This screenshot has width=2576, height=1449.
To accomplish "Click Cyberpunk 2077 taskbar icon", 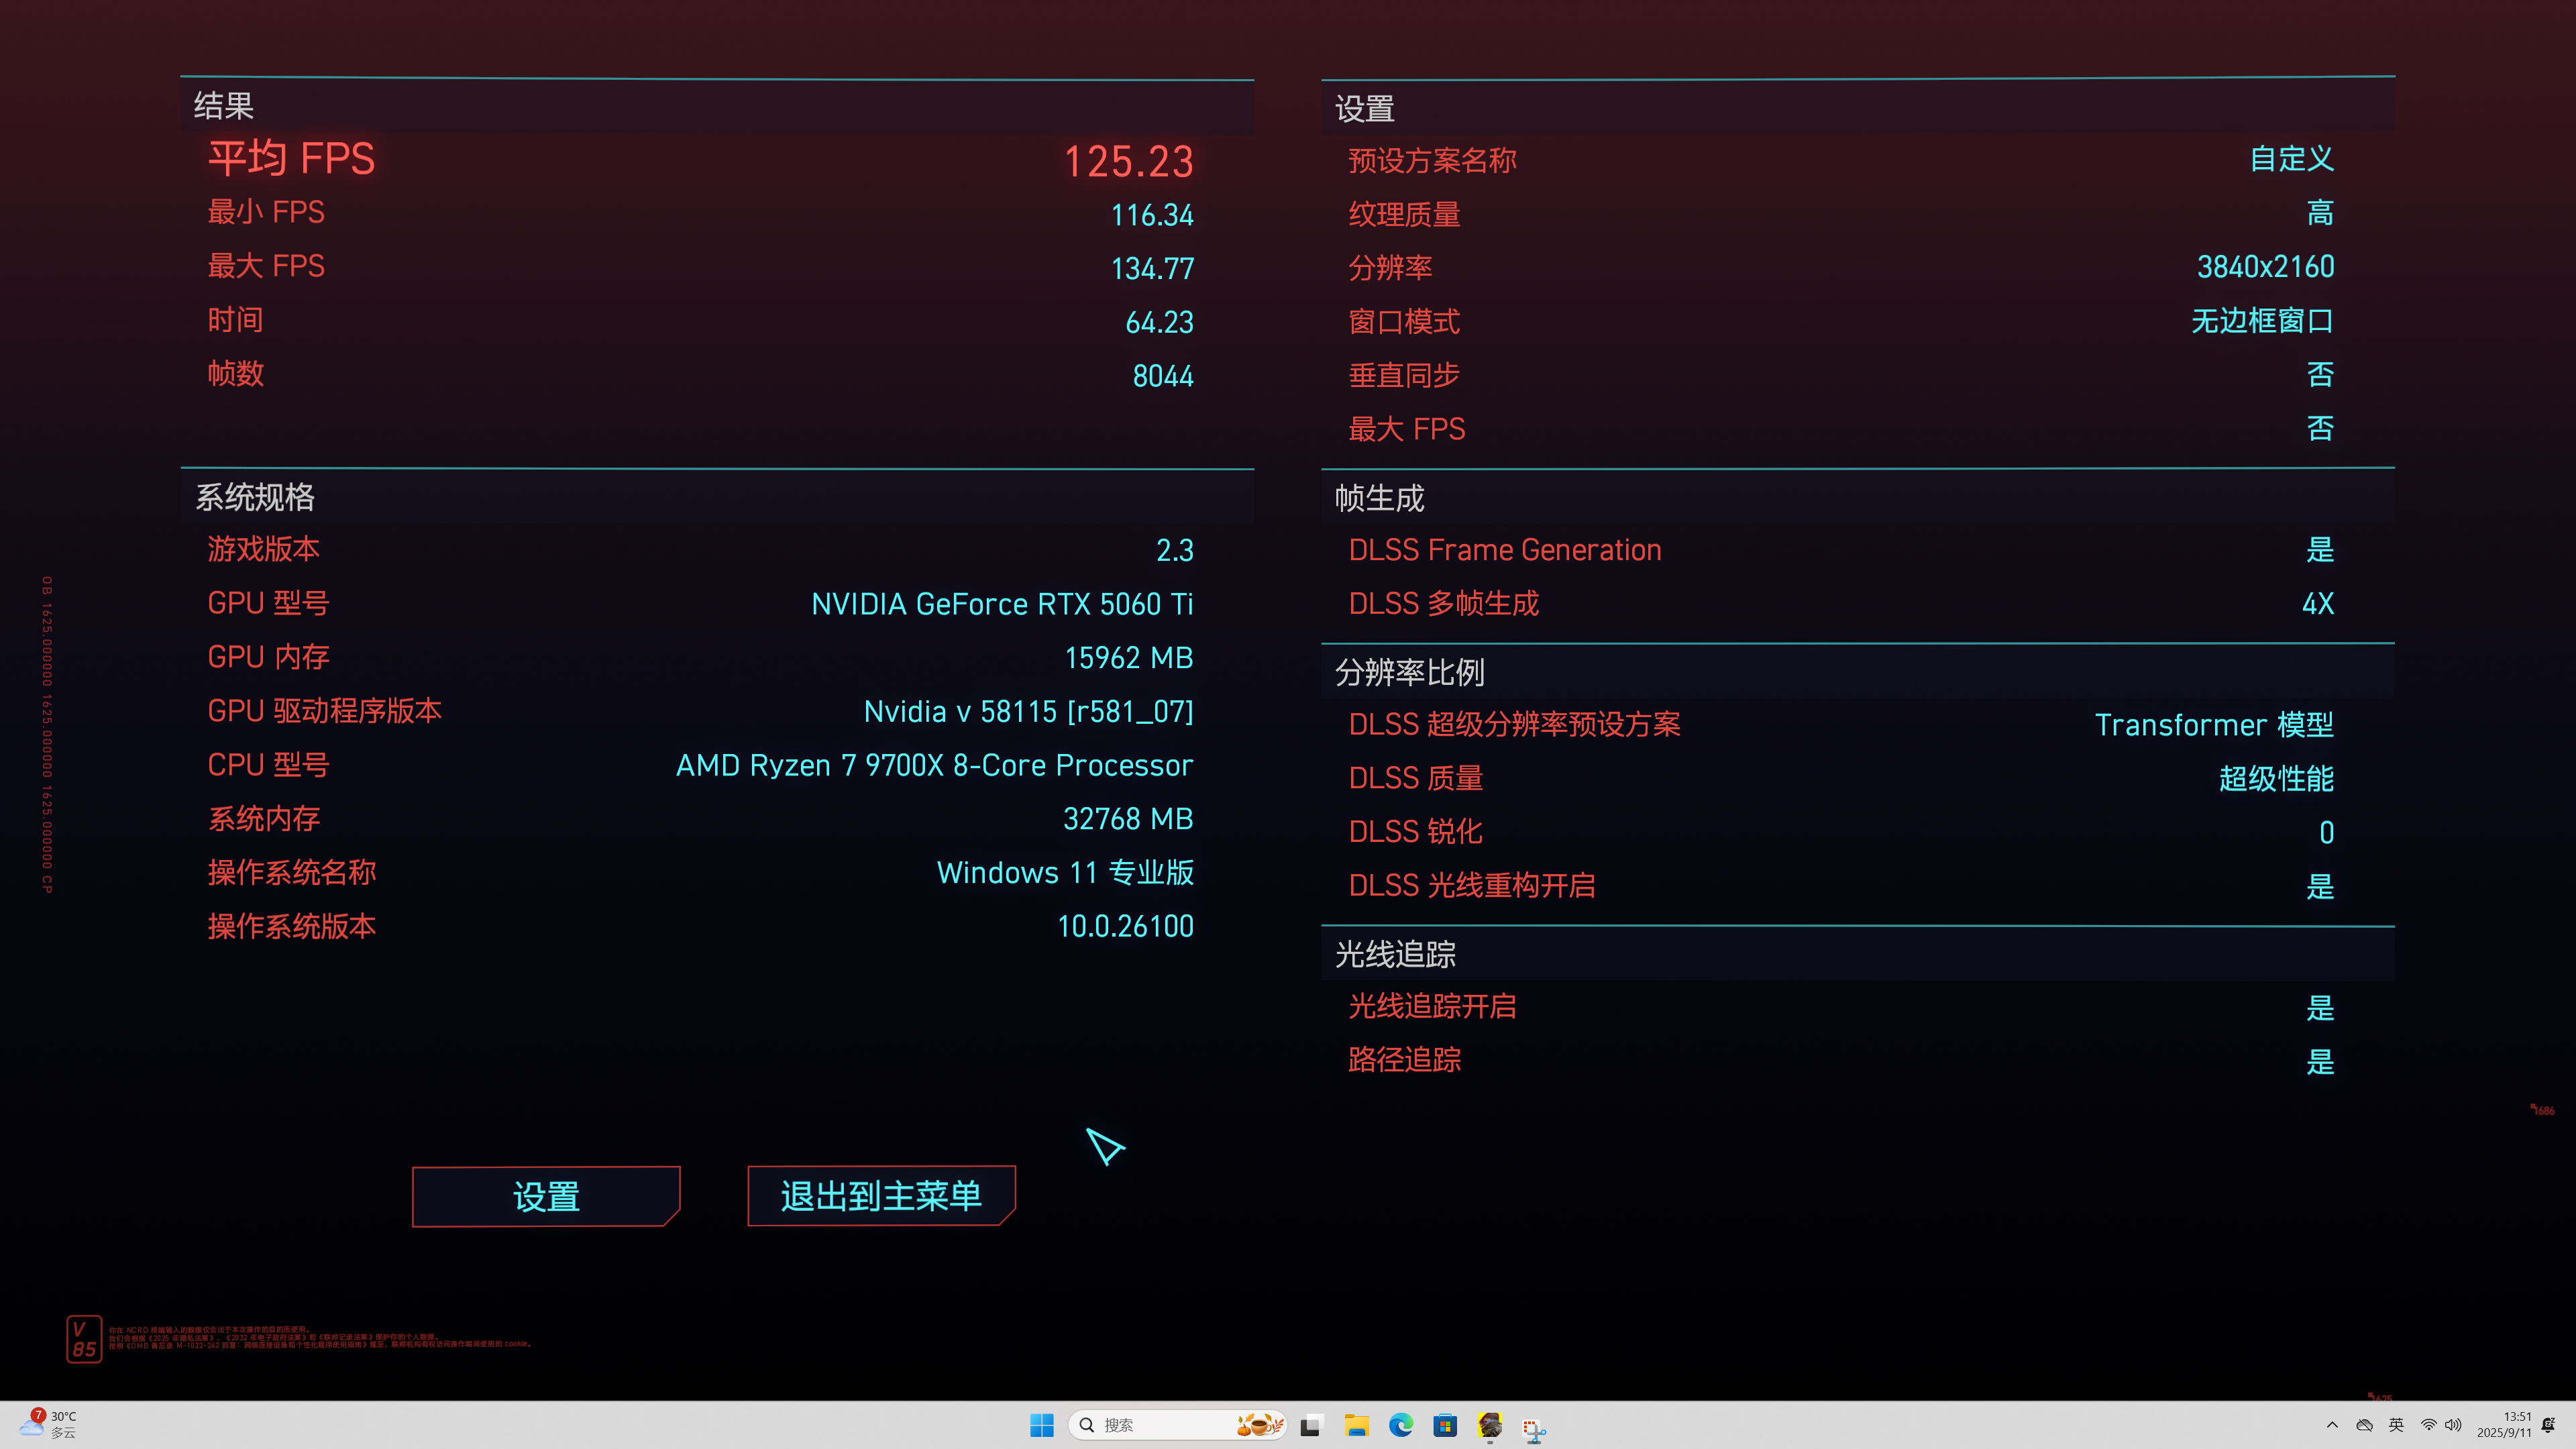I will pos(1489,1425).
